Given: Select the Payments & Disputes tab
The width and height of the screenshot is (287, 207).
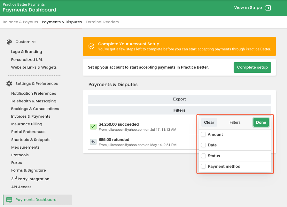Looking at the screenshot, I should point(62,22).
